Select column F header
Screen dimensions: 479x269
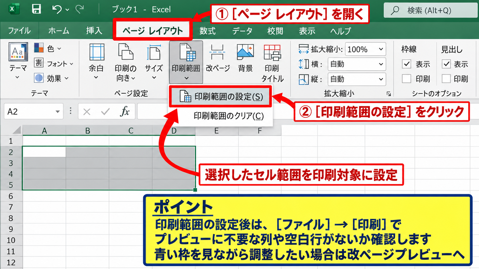click(260, 131)
